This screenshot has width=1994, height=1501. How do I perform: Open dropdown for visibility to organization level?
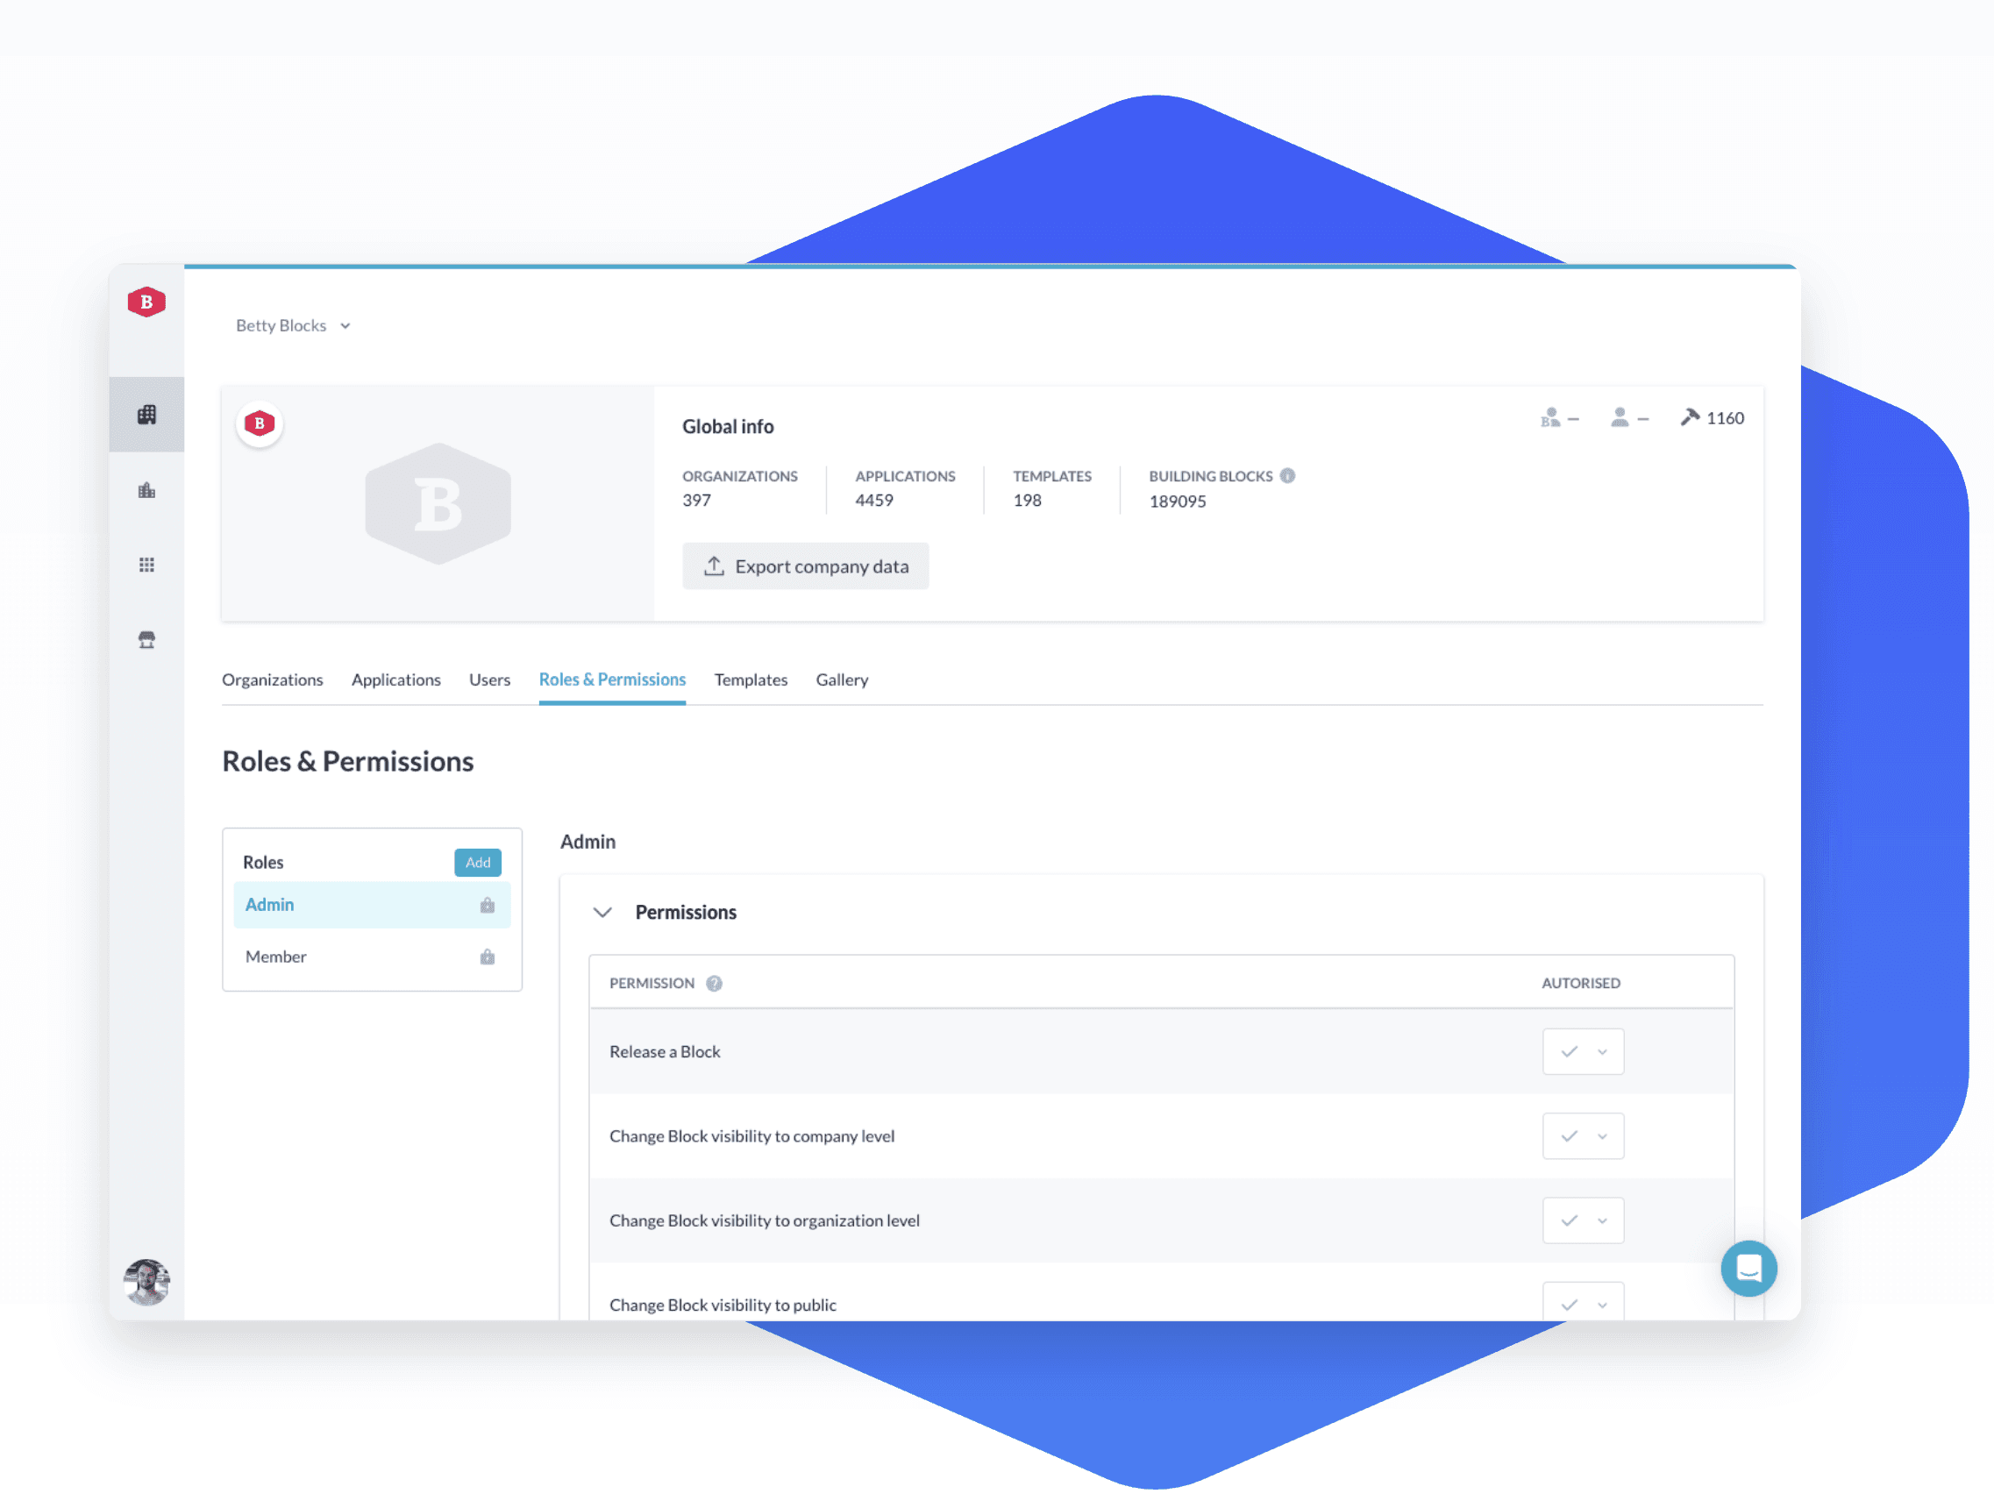1584,1220
